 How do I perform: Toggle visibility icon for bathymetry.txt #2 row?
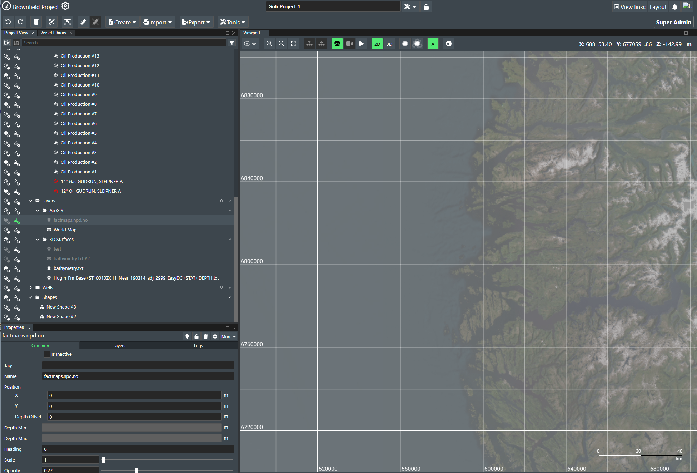click(7, 259)
